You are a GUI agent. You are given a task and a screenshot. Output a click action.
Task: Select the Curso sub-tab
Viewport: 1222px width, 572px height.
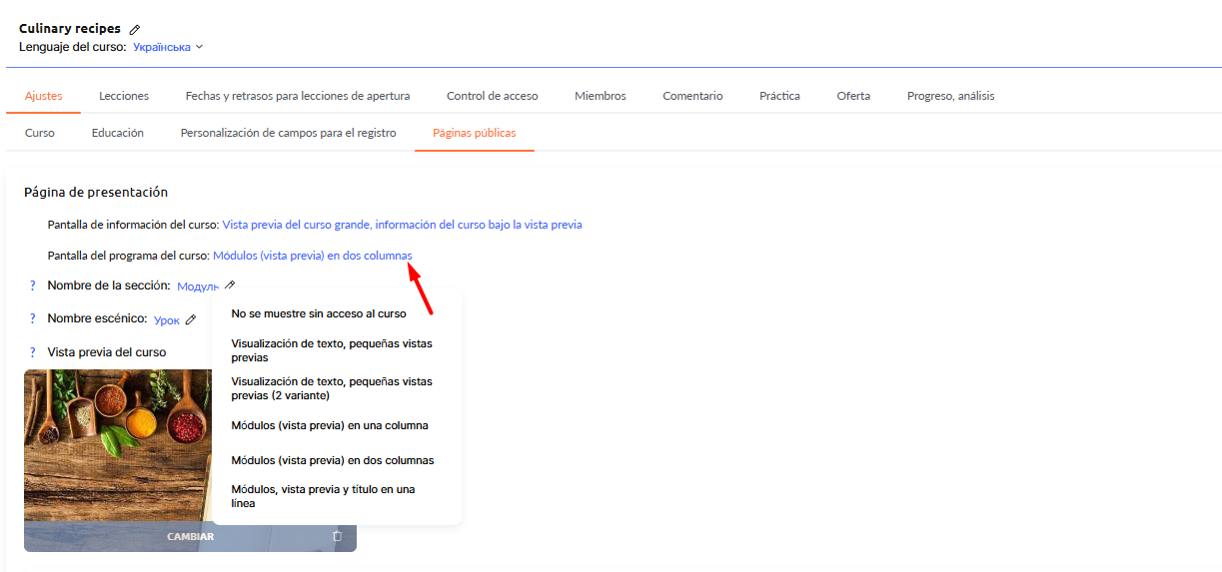pyautogui.click(x=40, y=133)
